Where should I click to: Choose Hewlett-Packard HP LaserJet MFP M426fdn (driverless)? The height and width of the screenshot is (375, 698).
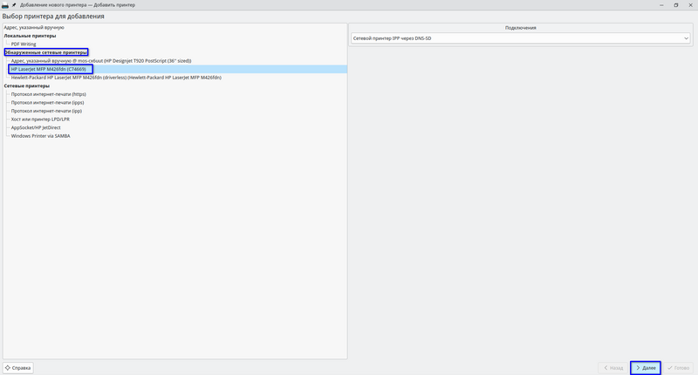point(115,78)
